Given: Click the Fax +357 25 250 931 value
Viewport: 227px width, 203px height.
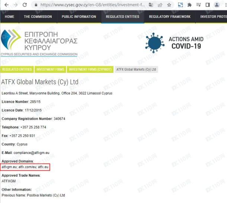Looking at the screenshot, I should (22, 136).
